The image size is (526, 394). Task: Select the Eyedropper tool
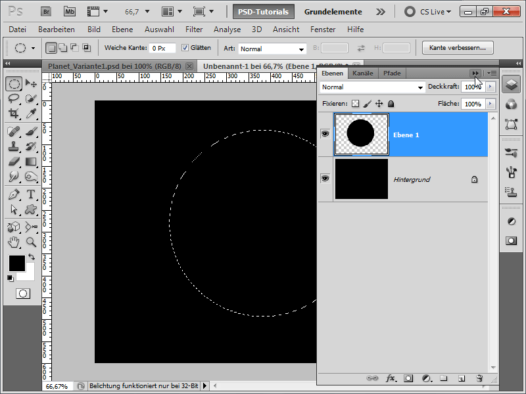(x=31, y=114)
